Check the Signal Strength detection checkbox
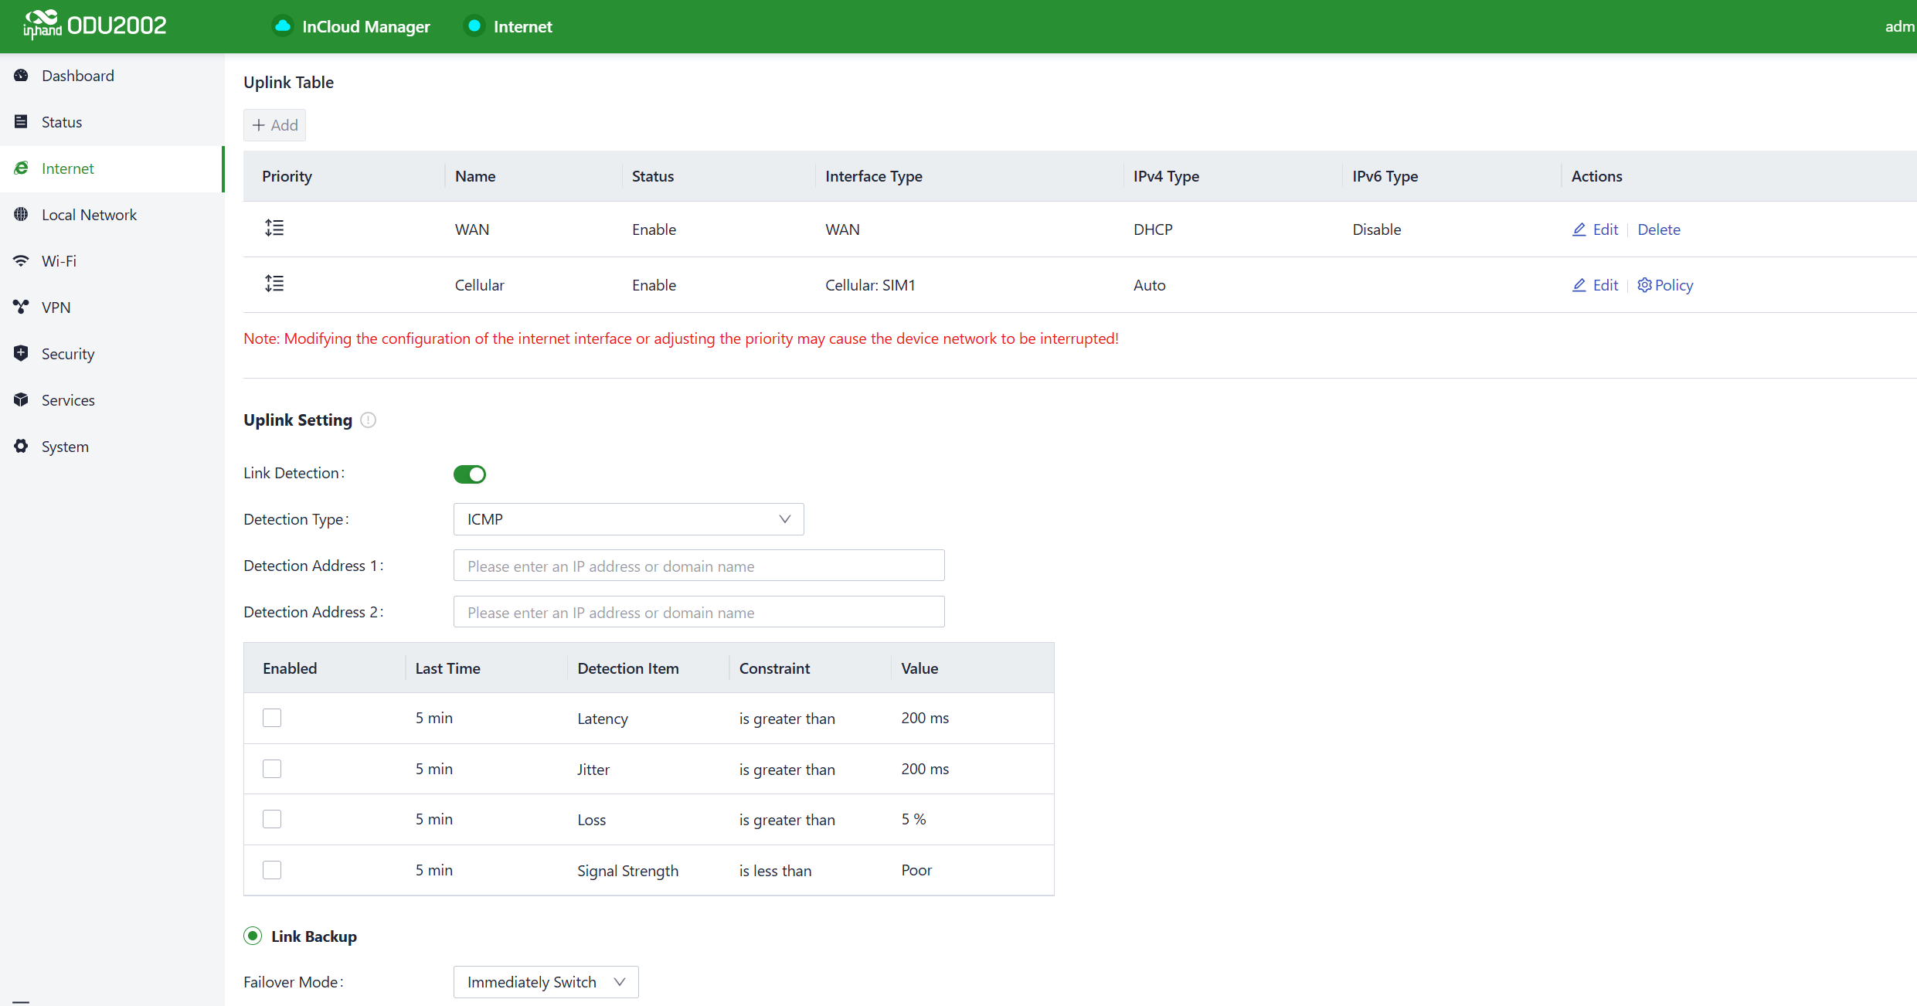 tap(272, 870)
